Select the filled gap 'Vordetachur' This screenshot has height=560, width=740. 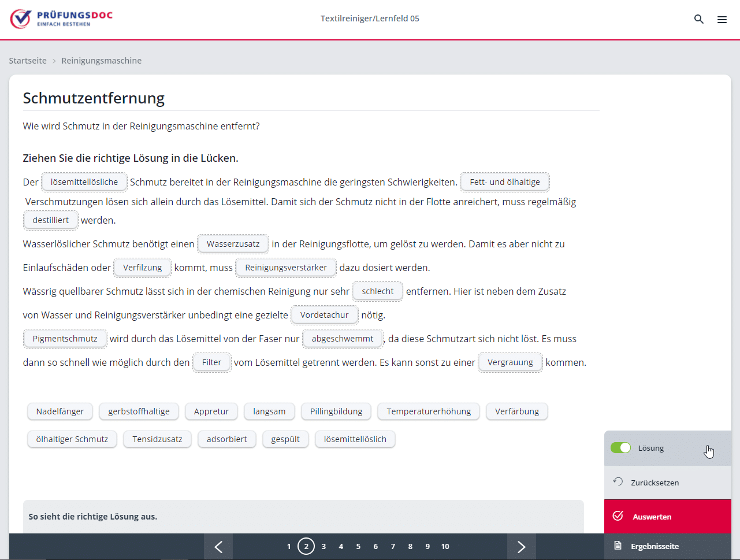coord(324,315)
